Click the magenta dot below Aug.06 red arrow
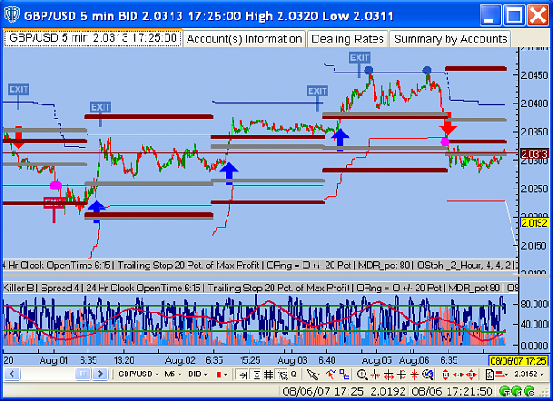The image size is (553, 401). pos(445,142)
